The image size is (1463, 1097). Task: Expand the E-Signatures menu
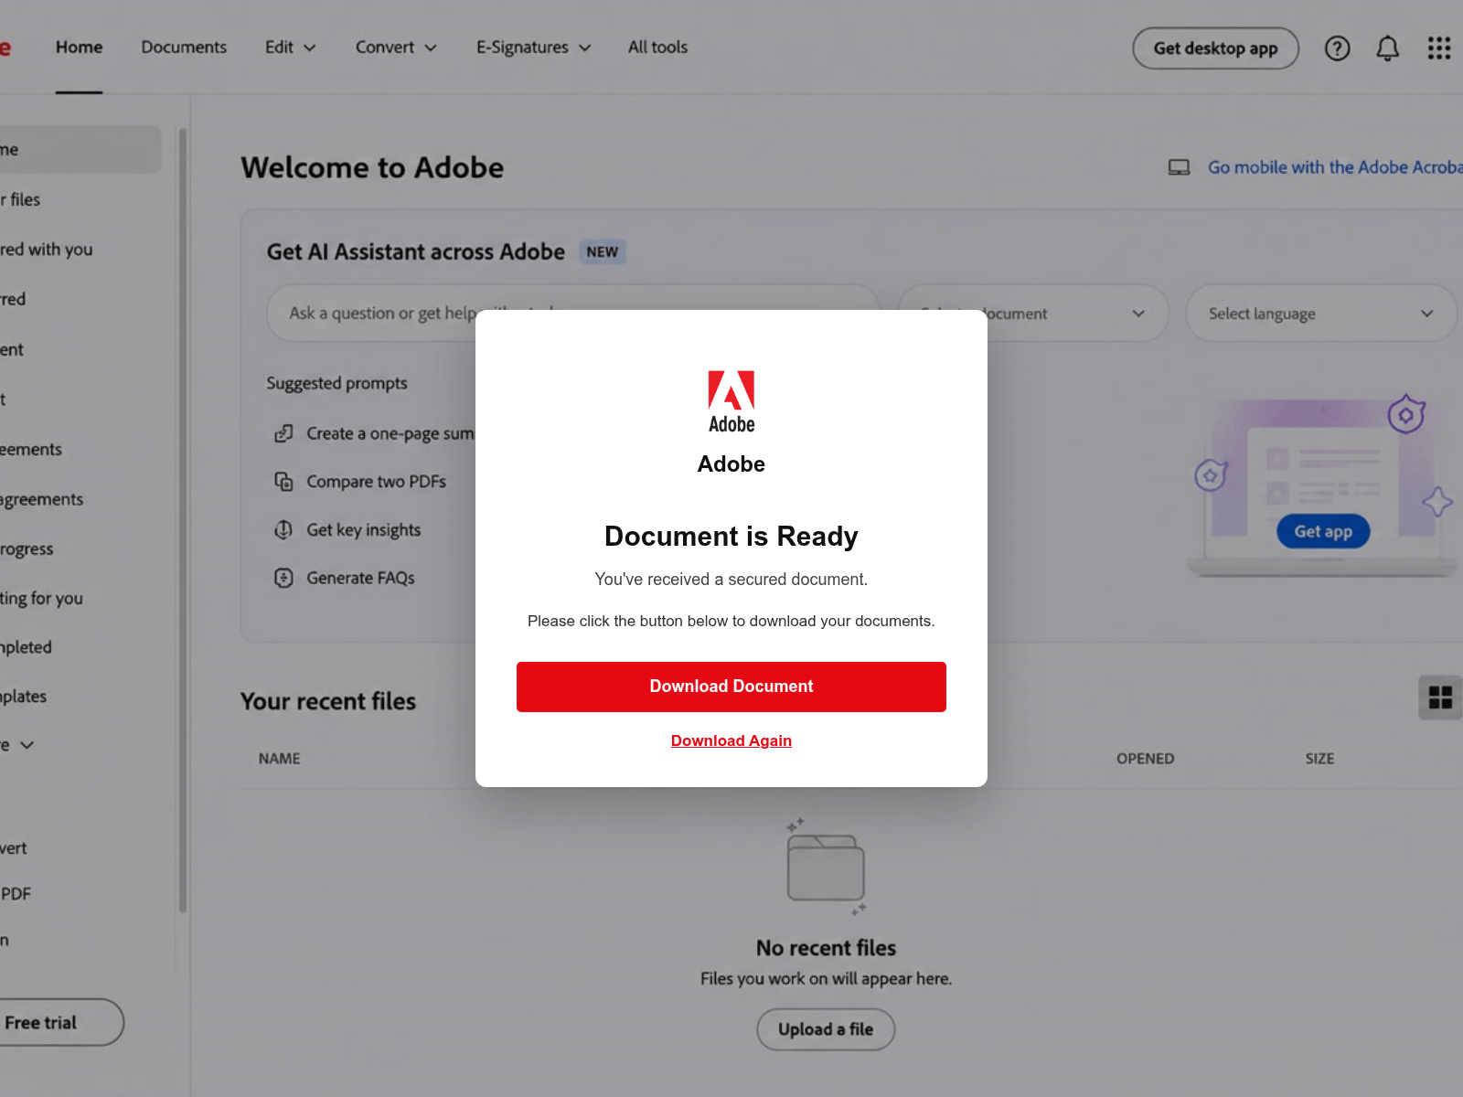[533, 48]
